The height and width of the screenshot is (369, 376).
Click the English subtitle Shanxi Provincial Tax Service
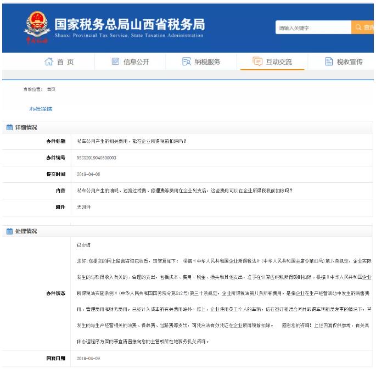point(129,35)
